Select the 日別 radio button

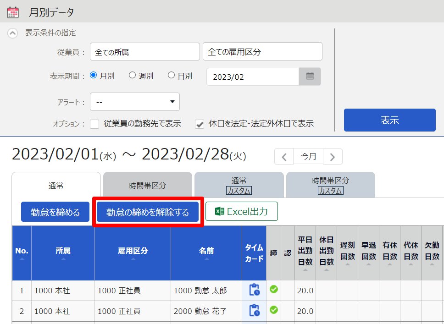tap(171, 75)
